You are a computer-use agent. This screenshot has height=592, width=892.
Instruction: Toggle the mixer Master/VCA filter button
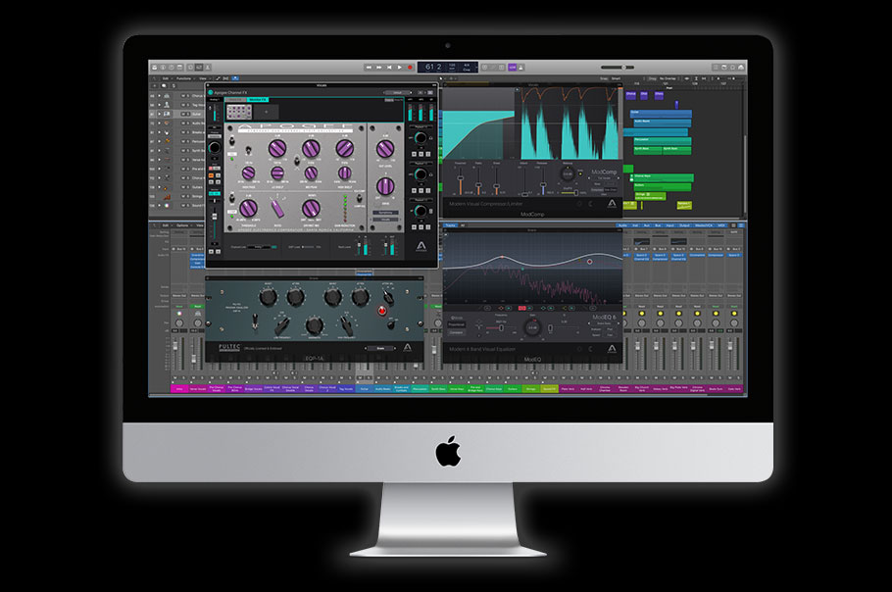(x=703, y=225)
